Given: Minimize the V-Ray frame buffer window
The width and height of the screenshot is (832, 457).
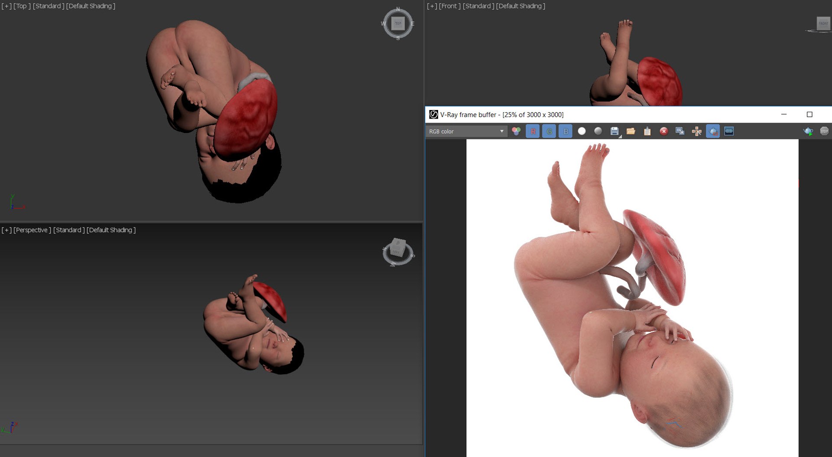Looking at the screenshot, I should [784, 114].
